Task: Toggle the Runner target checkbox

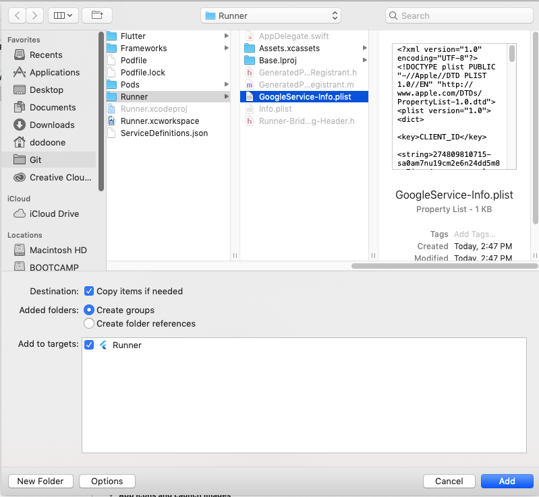Action: pos(88,345)
